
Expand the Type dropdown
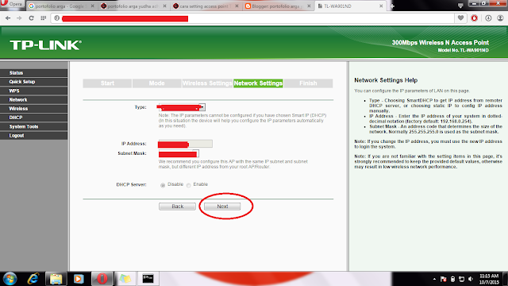202,107
